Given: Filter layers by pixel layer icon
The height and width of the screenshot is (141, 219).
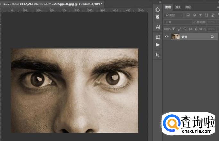Looking at the screenshot, I should click(x=188, y=15).
